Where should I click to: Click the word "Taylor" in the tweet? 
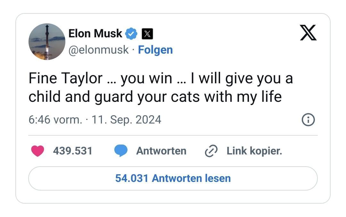click(83, 79)
